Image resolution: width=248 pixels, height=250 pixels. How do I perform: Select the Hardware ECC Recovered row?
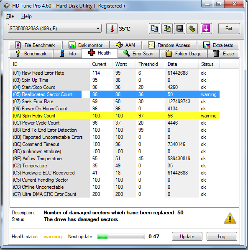pyautogui.click(x=116, y=173)
